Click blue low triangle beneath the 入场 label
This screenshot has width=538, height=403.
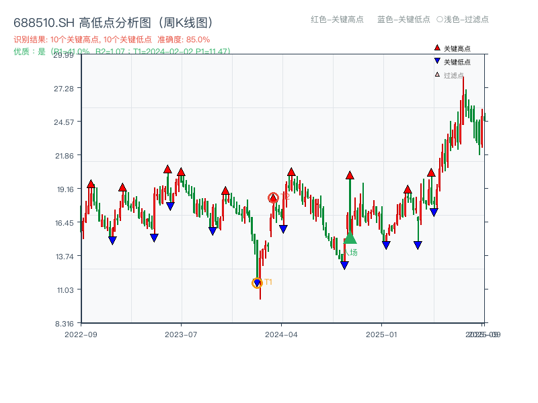click(x=344, y=265)
